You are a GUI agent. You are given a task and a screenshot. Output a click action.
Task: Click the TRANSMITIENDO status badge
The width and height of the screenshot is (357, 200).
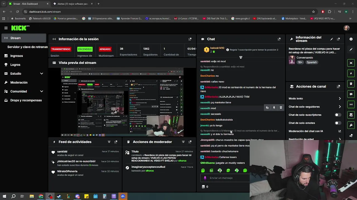[61, 49]
